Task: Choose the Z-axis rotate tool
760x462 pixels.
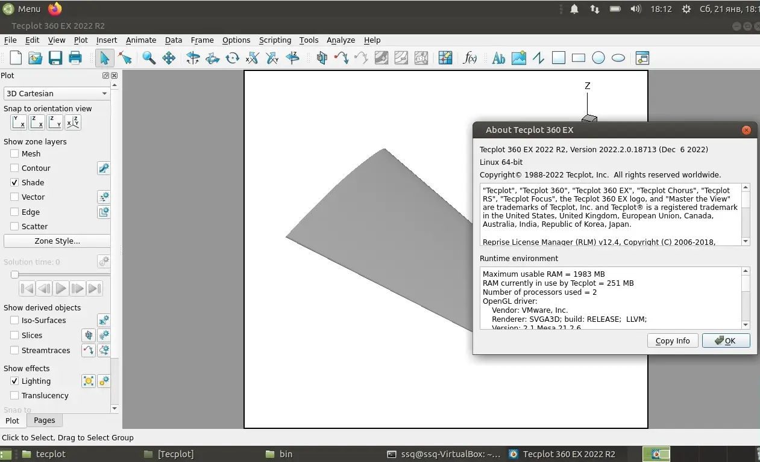Action: pyautogui.click(x=292, y=58)
